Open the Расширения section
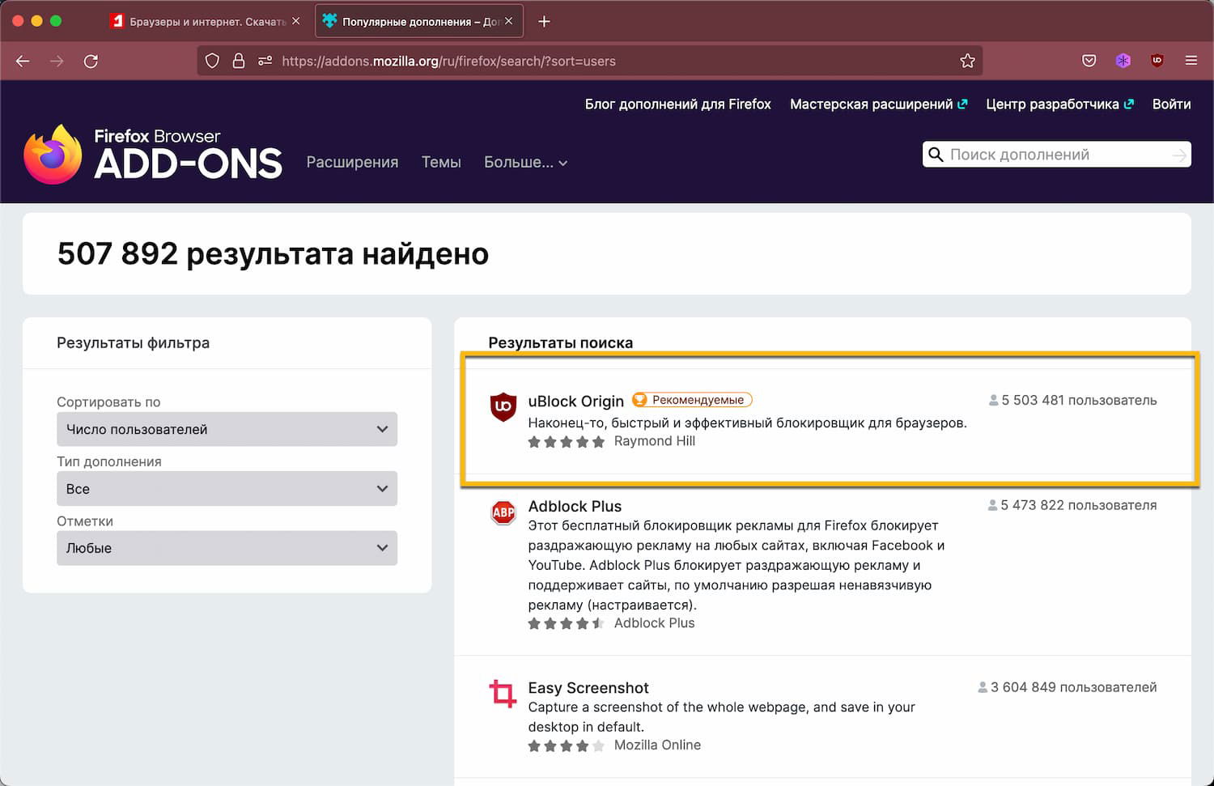Viewport: 1214px width, 786px height. [x=352, y=163]
